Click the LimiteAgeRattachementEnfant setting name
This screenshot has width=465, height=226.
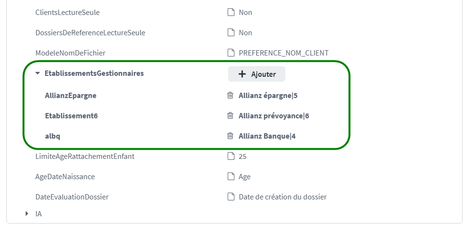pos(85,156)
